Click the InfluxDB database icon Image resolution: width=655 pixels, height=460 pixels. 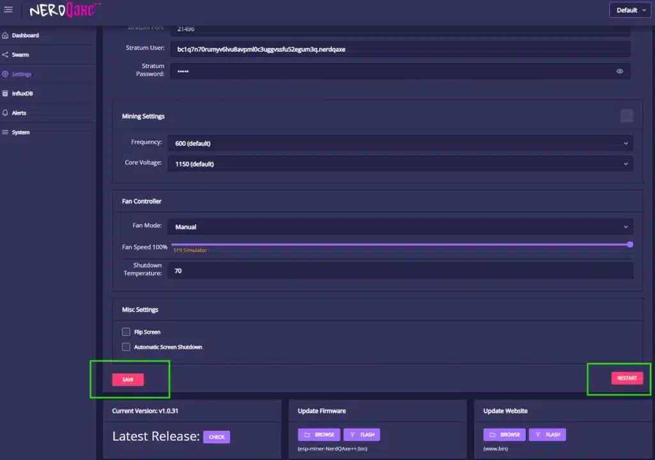pyautogui.click(x=6, y=93)
